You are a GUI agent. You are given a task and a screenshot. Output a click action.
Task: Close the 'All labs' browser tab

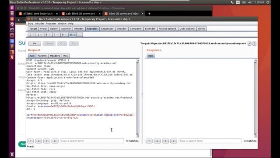pyautogui.click(x=57, y=14)
